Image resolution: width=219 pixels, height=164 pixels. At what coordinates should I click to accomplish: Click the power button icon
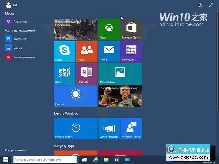click(x=200, y=5)
